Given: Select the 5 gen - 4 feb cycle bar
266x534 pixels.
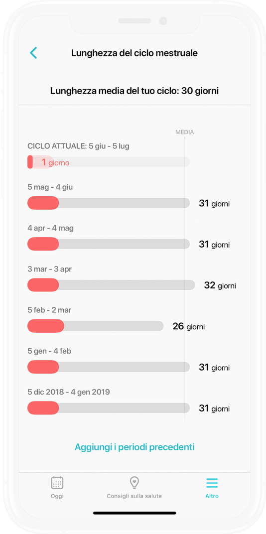Looking at the screenshot, I should (x=108, y=367).
